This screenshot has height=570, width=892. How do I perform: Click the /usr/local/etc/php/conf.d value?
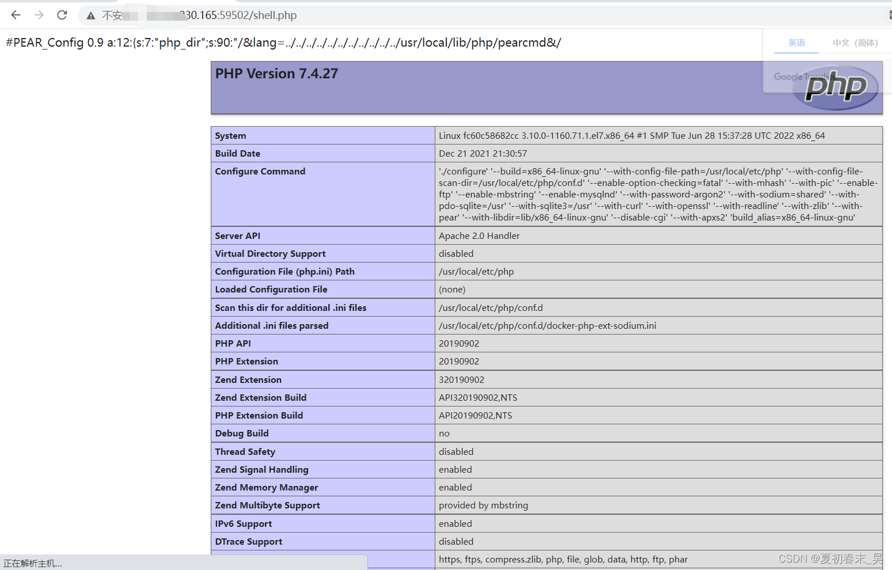(x=491, y=308)
